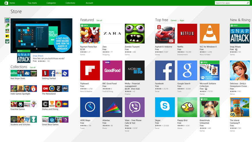Open Students and Scholars collection
The image size is (252, 142).
point(24,119)
